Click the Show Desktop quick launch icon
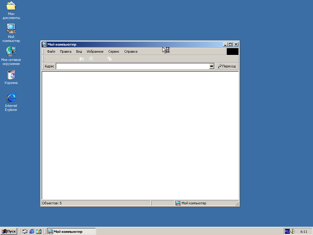Image resolution: width=313 pixels, height=235 pixels. pyautogui.click(x=25, y=232)
